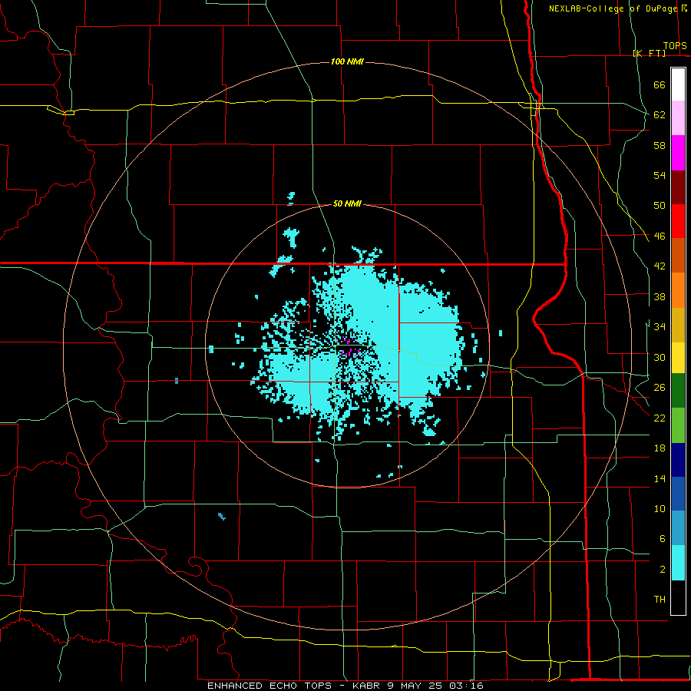The width and height of the screenshot is (691, 691).
Task: Click the TOPS legend heading
Action: pyautogui.click(x=675, y=46)
